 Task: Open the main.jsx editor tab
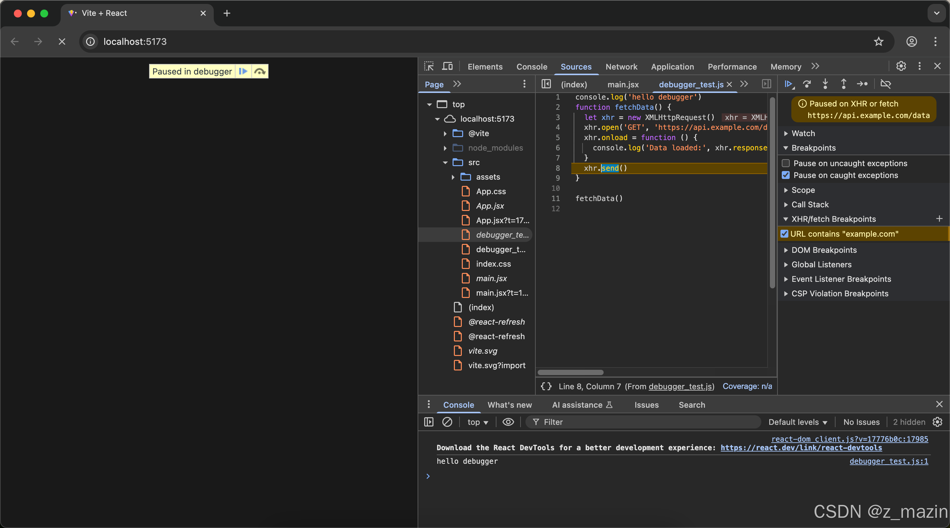(622, 84)
